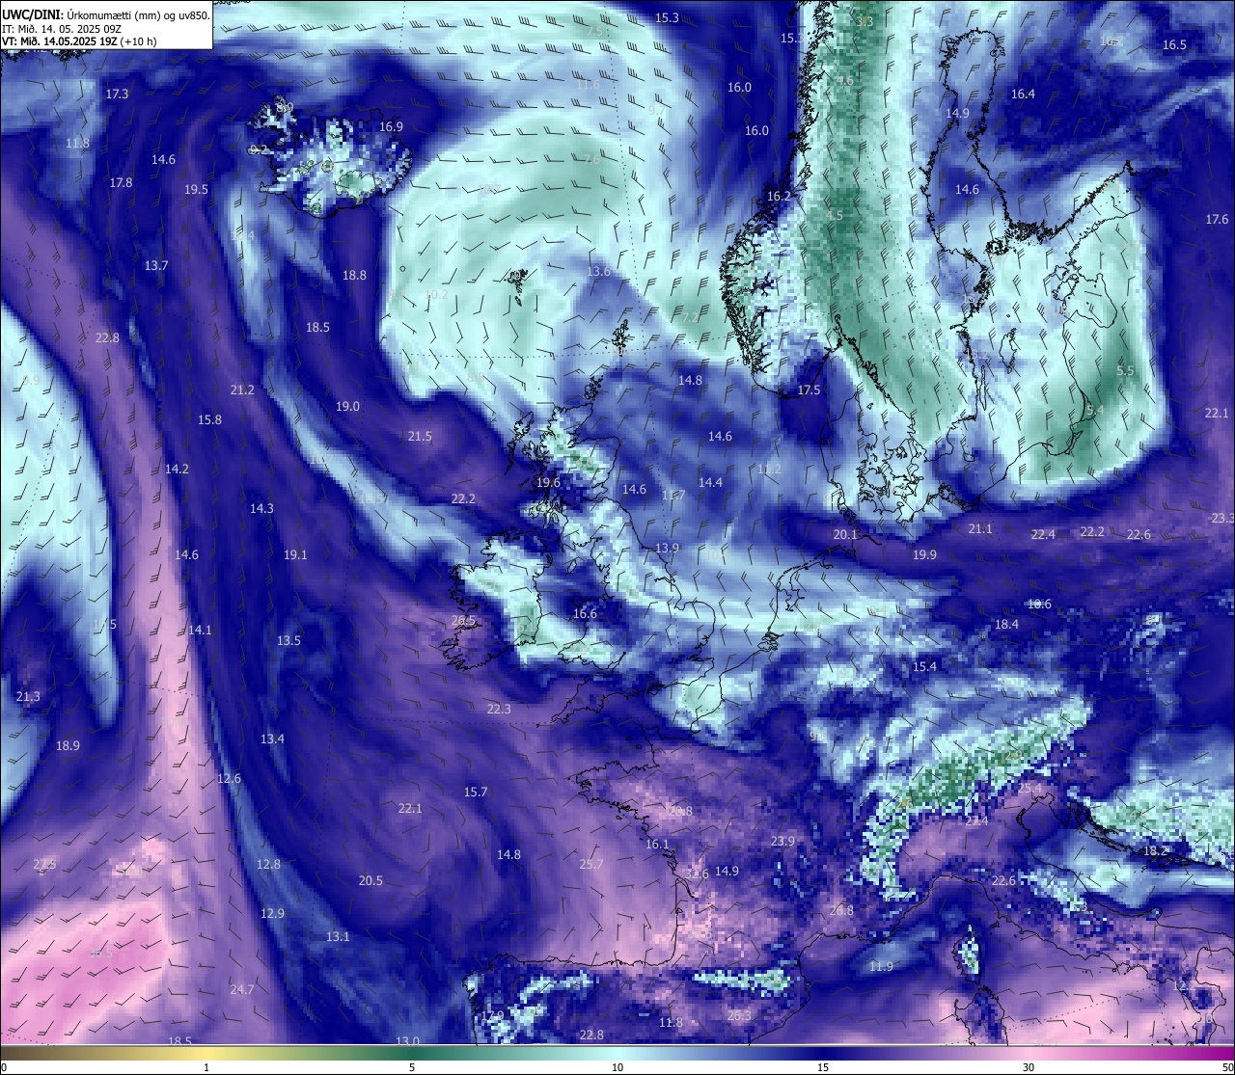The image size is (1235, 1075).
Task: Click the map value '19.6' near Scotland
Action: pos(548,482)
